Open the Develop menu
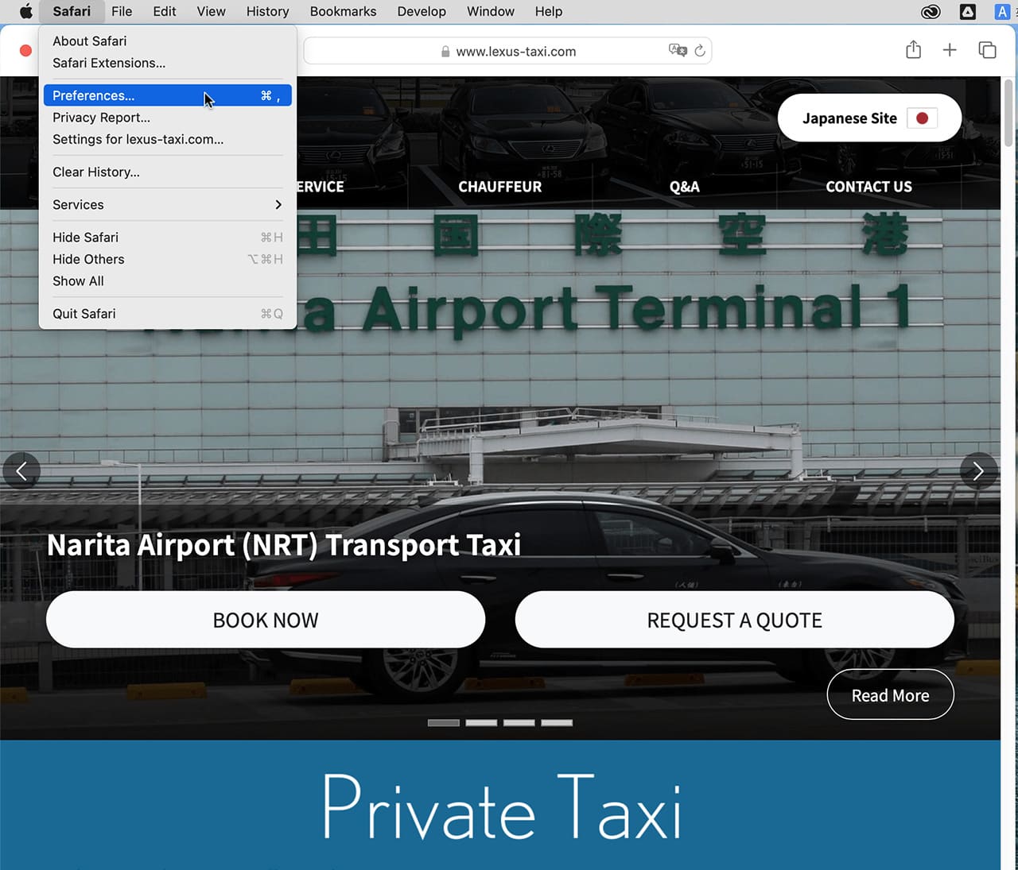 coord(422,11)
